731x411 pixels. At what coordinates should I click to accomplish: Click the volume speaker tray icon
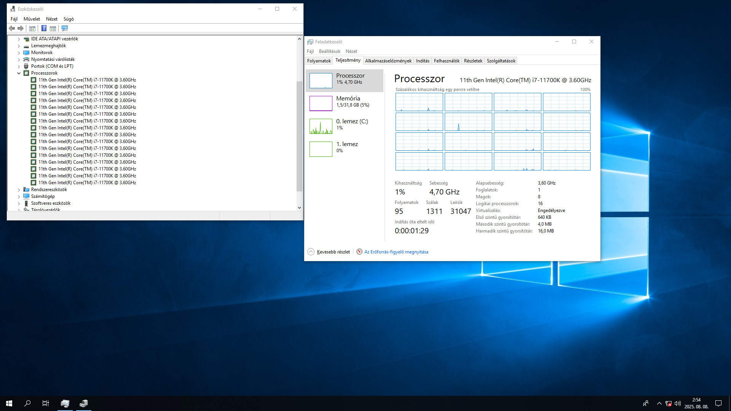tap(678, 403)
